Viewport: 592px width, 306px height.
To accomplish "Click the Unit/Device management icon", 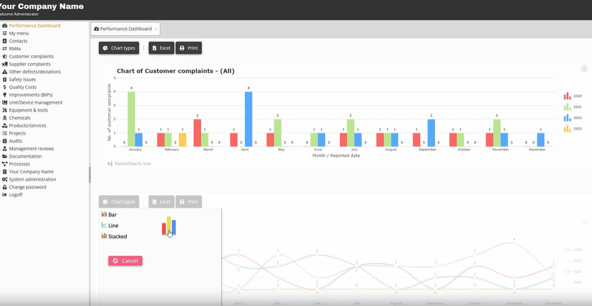I will 5,103.
